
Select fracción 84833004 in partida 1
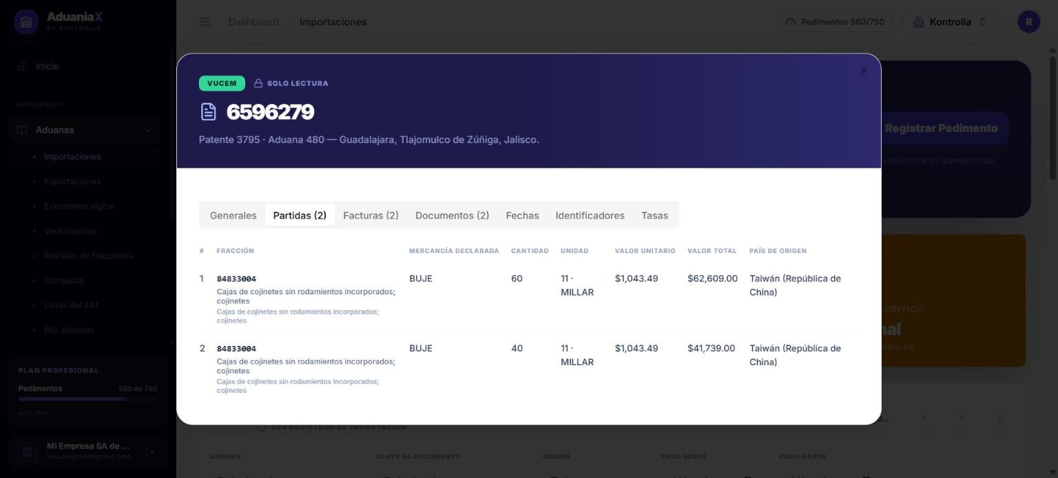[236, 279]
